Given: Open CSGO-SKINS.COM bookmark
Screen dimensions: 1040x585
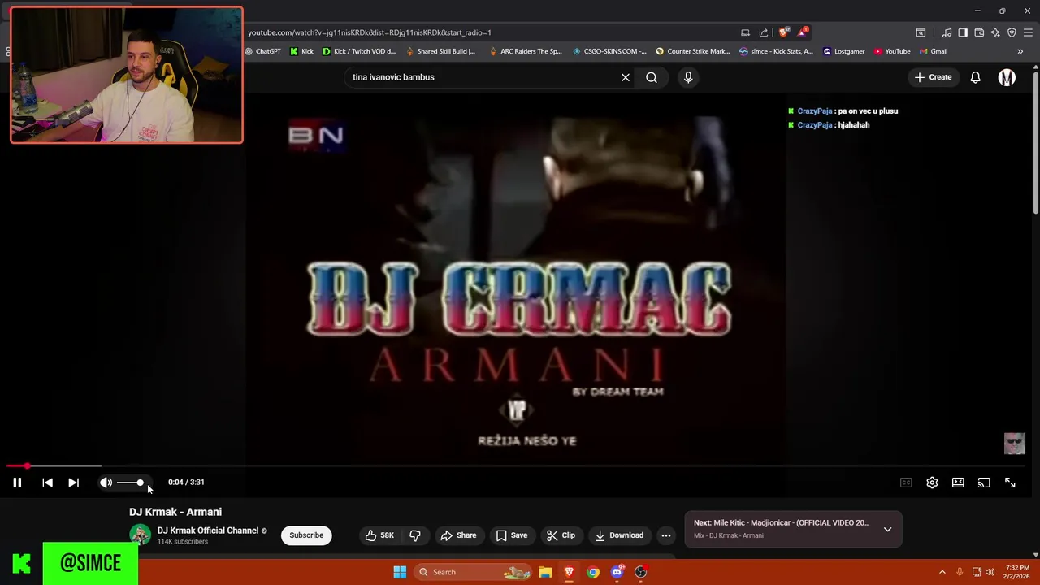Looking at the screenshot, I should [609, 51].
